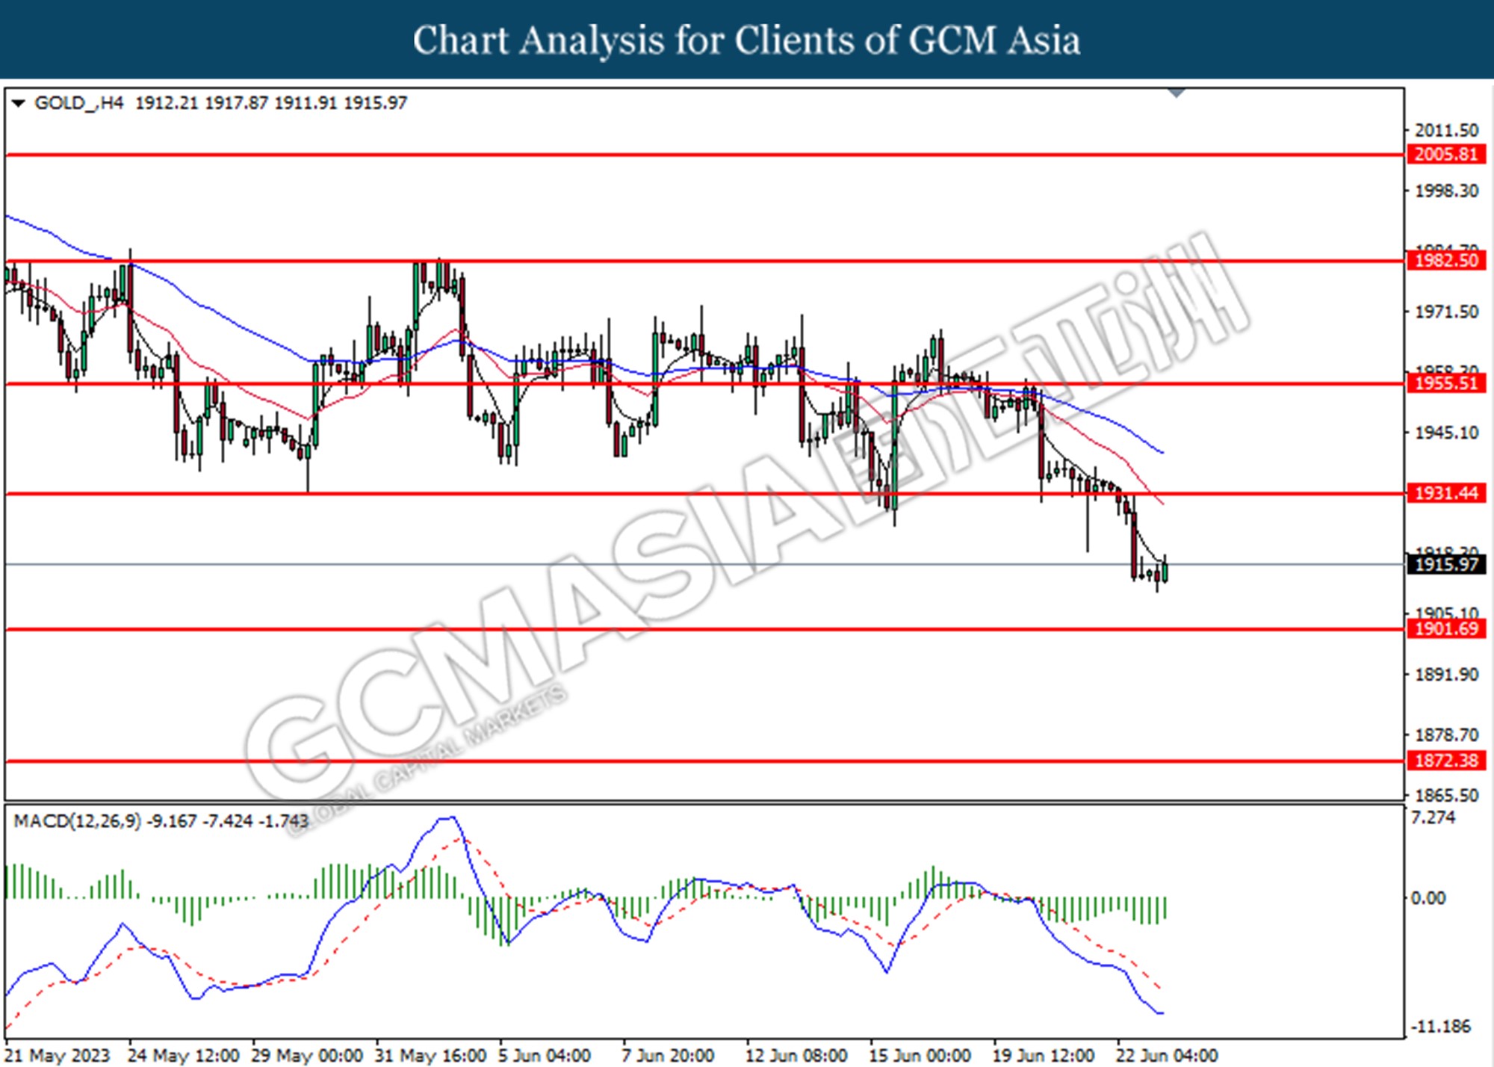Click the 1878.70 price scale value

pyautogui.click(x=1447, y=735)
